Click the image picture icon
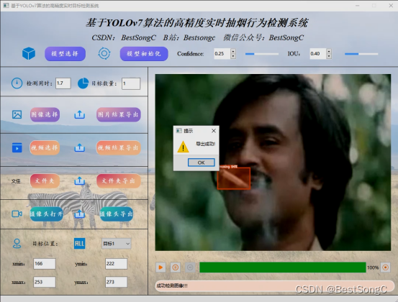Viewport: 398px width, 302px height. click(17, 114)
